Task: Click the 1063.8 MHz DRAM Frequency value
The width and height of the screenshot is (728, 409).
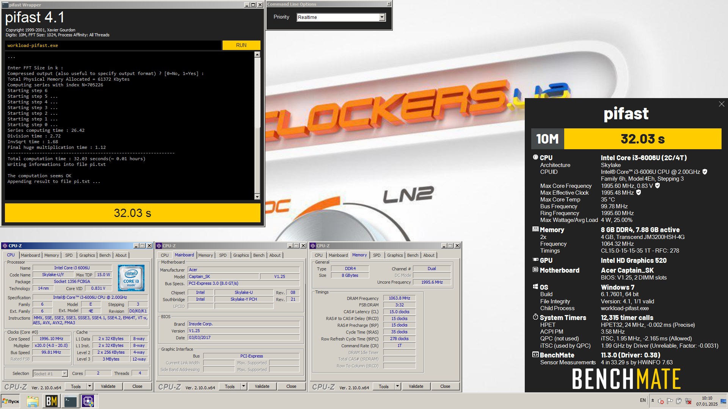Action: tap(399, 298)
